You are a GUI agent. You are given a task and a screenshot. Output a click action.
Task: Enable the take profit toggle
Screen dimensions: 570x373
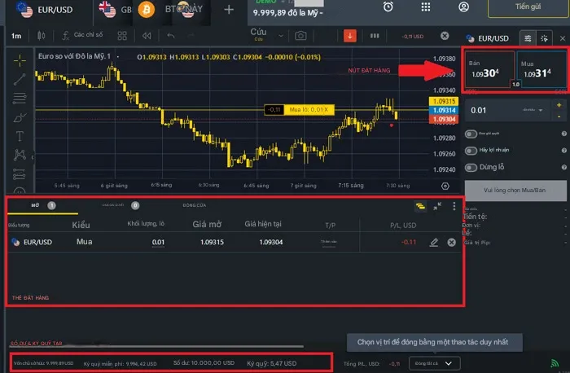point(471,150)
